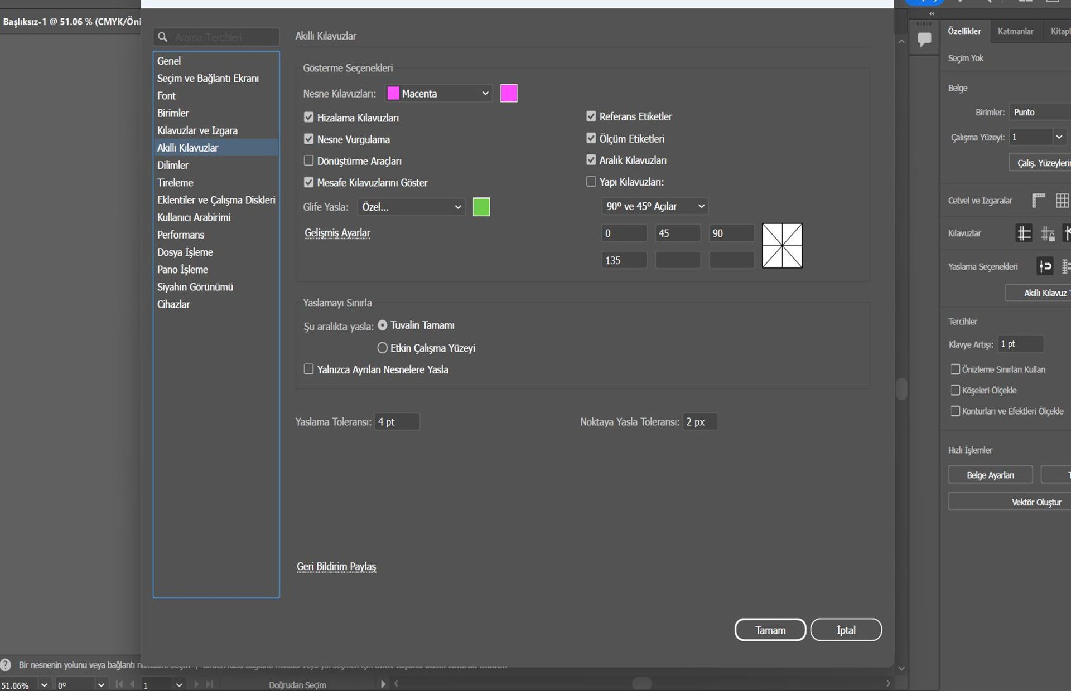Click the help question mark icon
Screen dimensions: 1071x691
6,665
